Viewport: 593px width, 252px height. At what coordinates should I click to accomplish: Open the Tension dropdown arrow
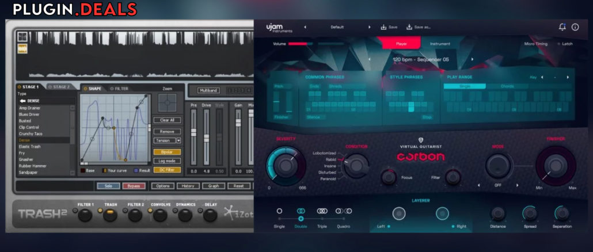[x=178, y=140]
